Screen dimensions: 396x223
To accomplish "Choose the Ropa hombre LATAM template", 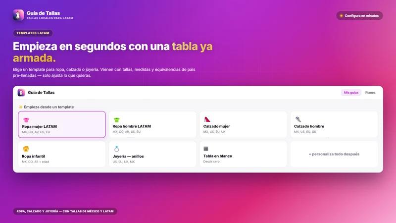I will [x=152, y=124].
